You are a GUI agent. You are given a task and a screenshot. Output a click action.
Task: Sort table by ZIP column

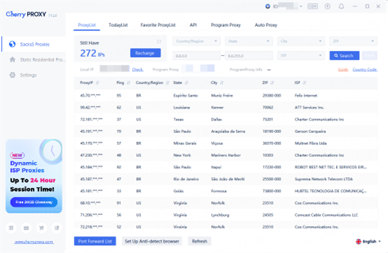click(272, 83)
